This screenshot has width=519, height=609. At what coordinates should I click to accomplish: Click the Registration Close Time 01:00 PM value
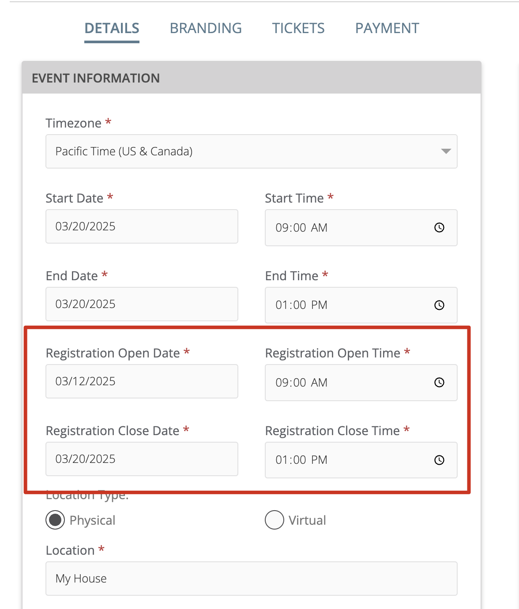pos(301,460)
